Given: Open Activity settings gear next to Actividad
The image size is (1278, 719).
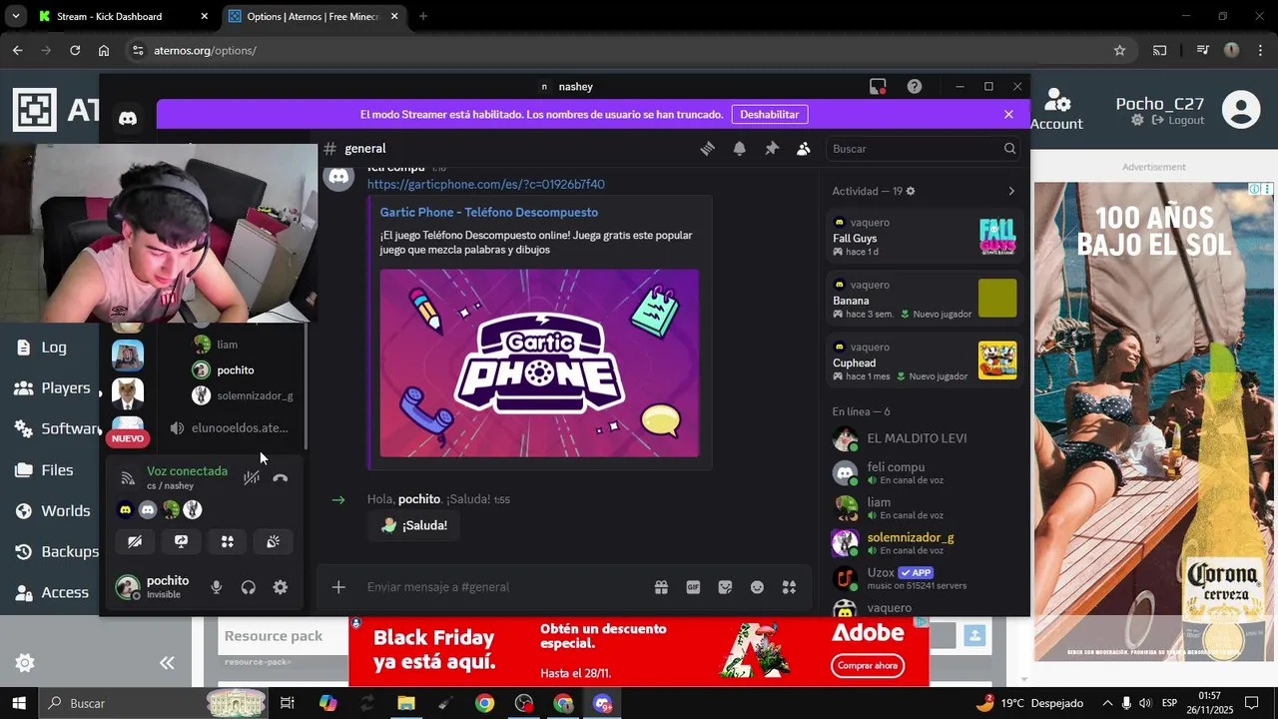Looking at the screenshot, I should (910, 191).
